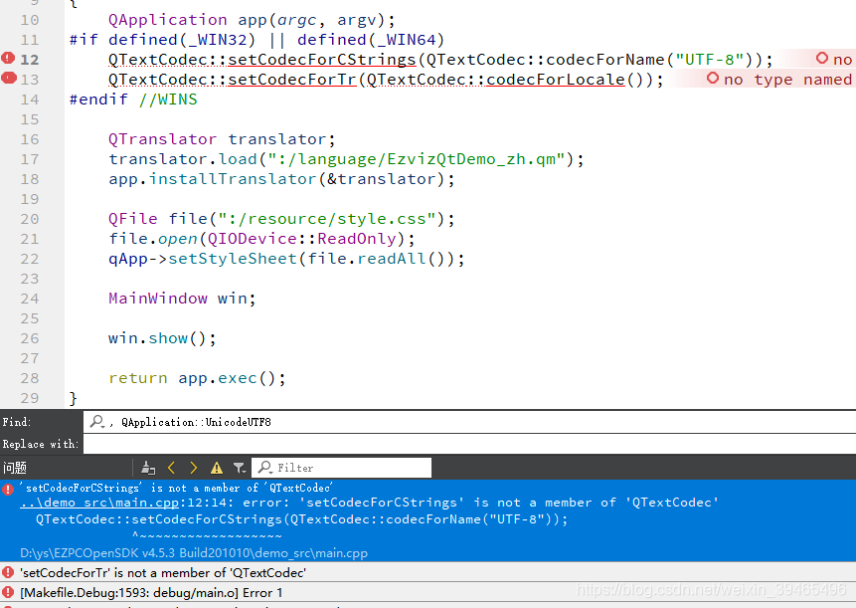Go to next issue arrow
This screenshot has height=608, width=856.
193,468
